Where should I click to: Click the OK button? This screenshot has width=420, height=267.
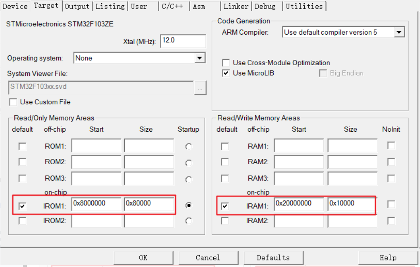[143, 257]
